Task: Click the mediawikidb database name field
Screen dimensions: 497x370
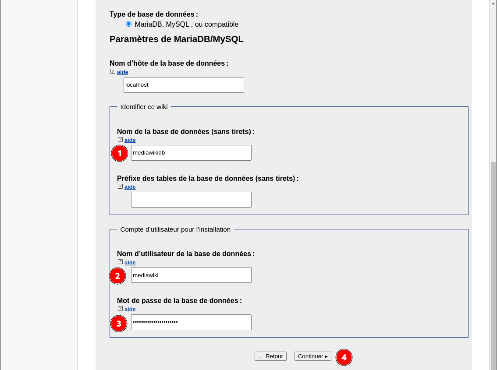Action: (191, 153)
